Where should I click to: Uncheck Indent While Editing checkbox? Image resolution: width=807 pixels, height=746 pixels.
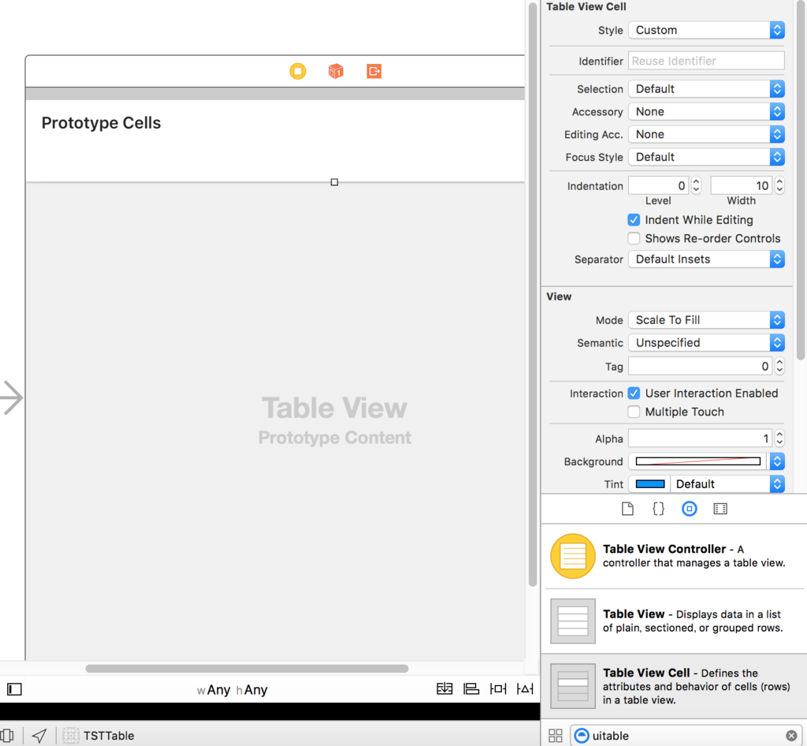coord(634,220)
